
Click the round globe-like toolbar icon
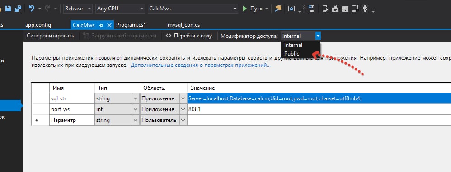click(365, 9)
